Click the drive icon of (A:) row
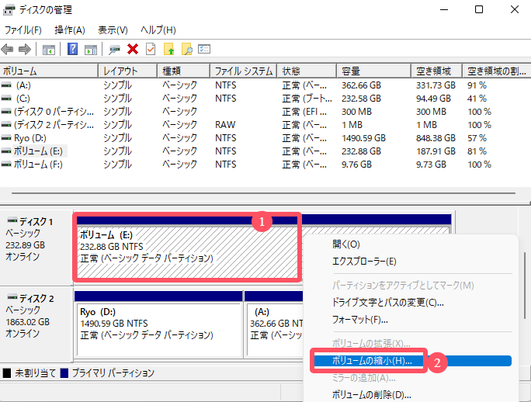This screenshot has width=531, height=402. point(6,85)
